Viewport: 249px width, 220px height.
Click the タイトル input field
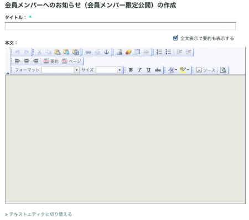(120, 26)
